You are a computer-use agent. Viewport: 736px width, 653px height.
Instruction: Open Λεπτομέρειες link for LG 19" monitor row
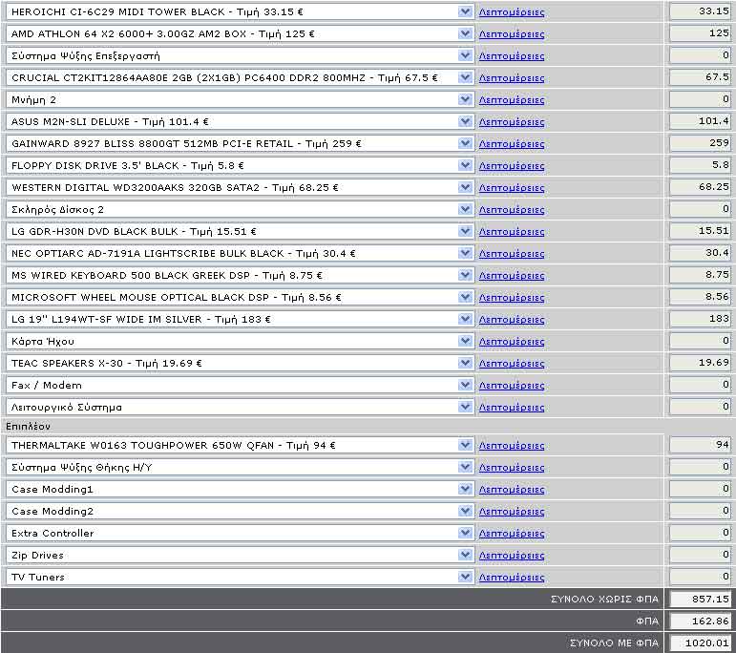pyautogui.click(x=512, y=320)
